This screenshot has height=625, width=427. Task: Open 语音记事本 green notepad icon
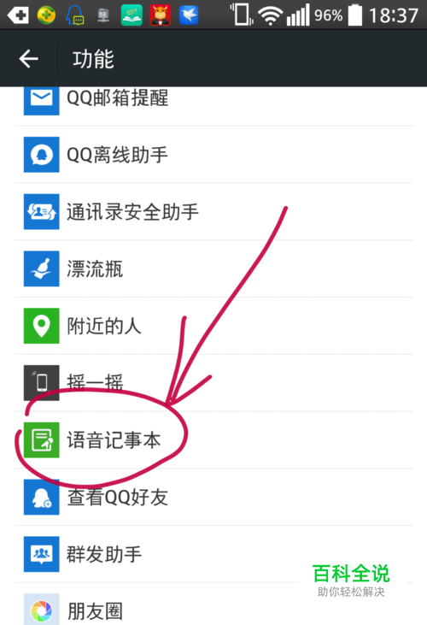pos(41,439)
